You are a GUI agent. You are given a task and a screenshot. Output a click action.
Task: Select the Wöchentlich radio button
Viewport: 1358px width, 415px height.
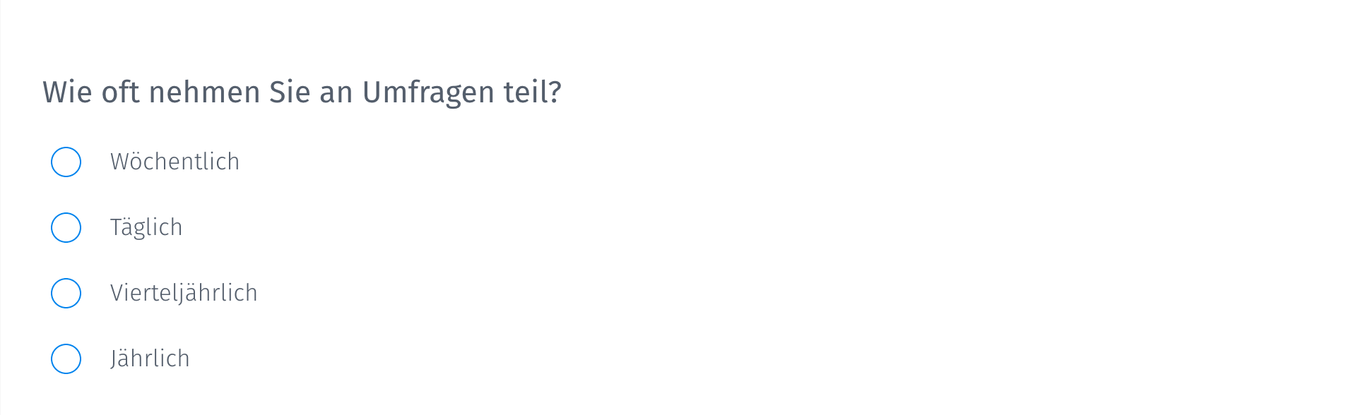[66, 162]
